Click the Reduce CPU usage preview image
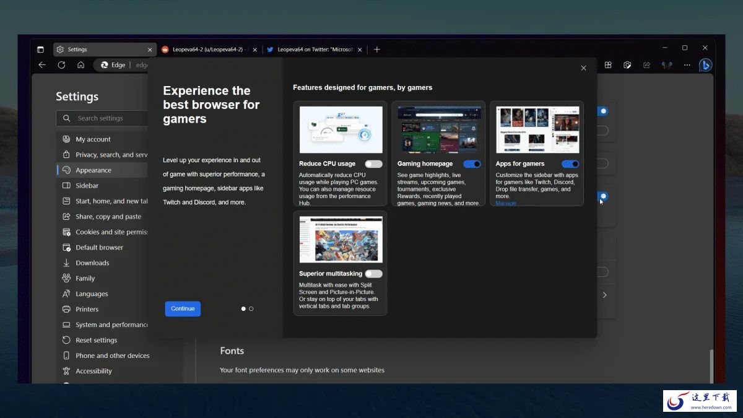 click(341, 129)
